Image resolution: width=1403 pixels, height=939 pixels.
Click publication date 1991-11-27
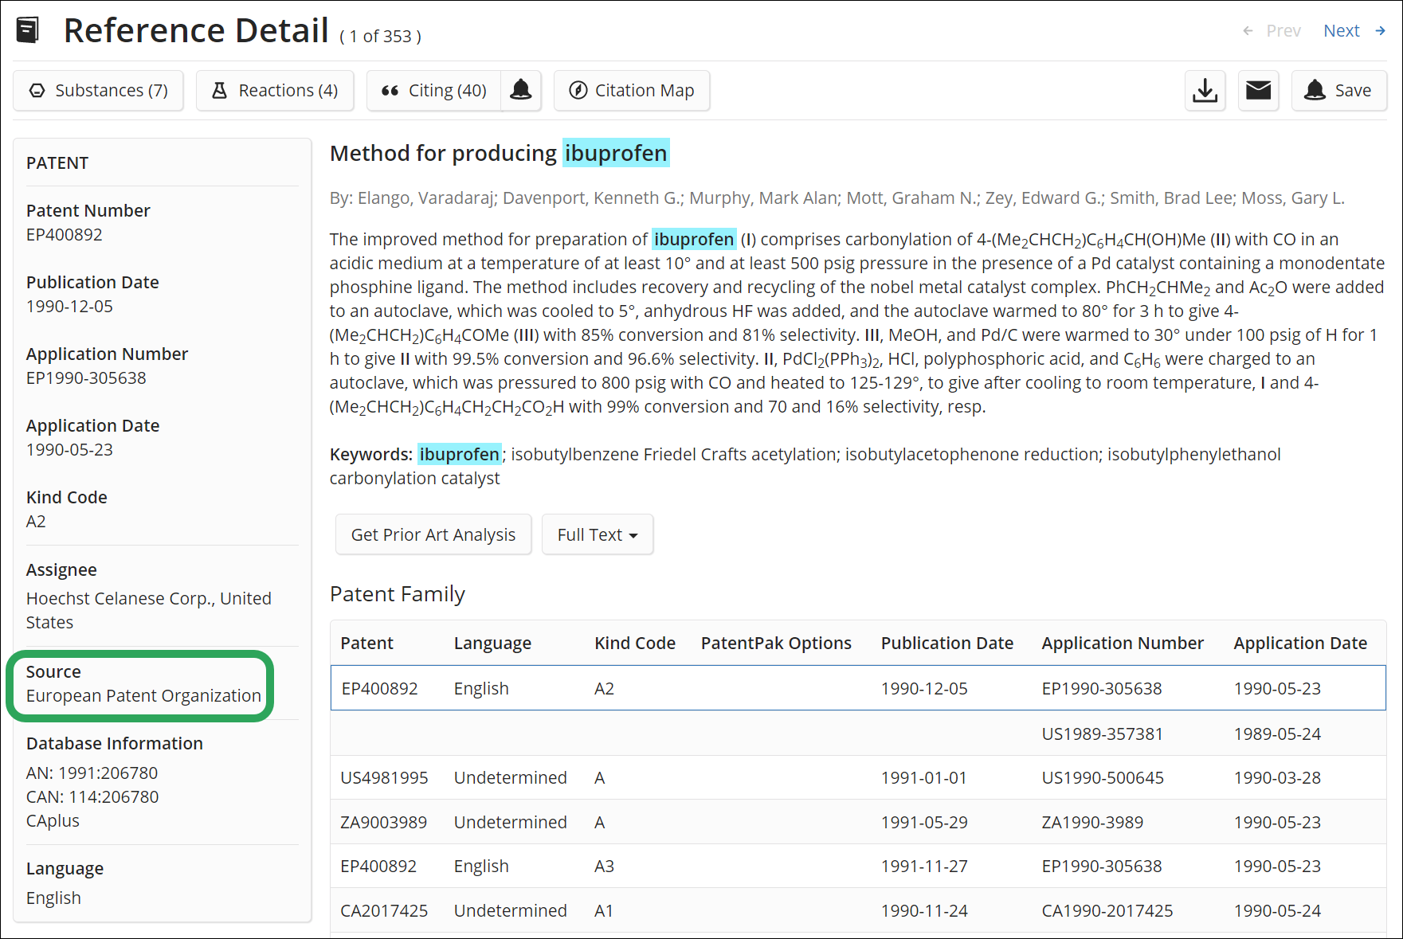[x=924, y=866]
